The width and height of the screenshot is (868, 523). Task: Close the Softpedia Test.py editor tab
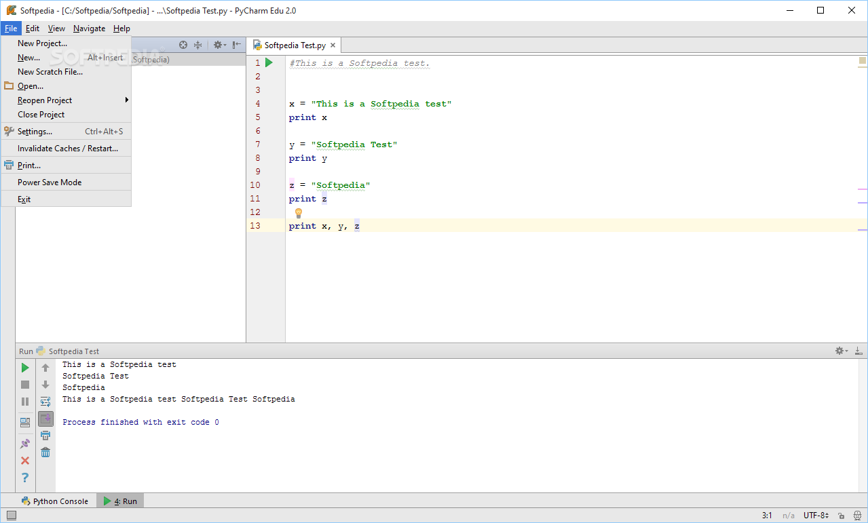333,45
